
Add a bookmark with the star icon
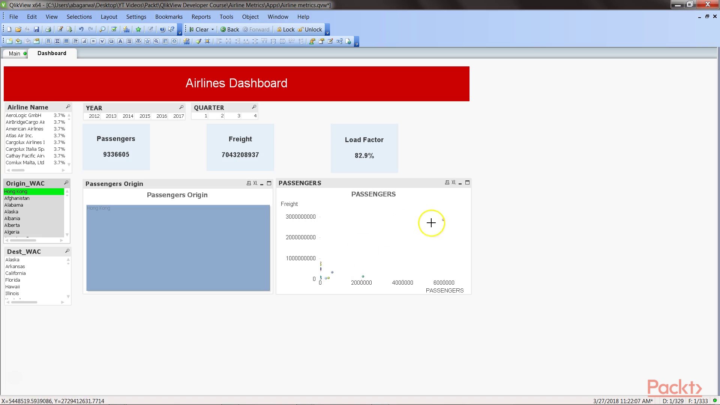[x=138, y=29]
